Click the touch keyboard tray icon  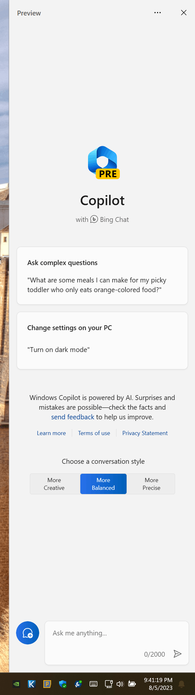click(93, 684)
